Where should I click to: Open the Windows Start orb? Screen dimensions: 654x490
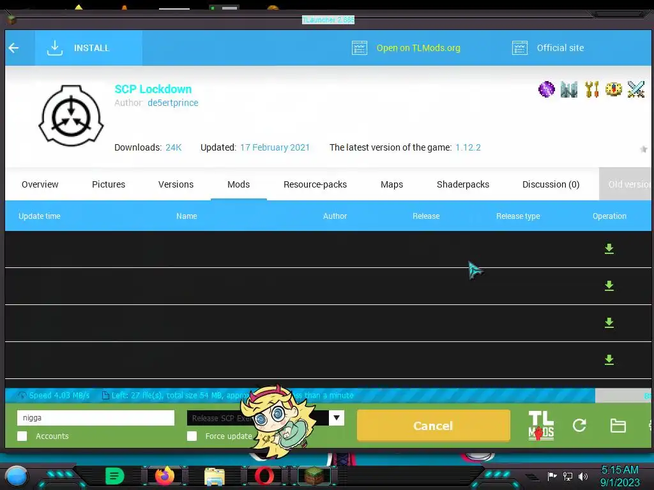click(16, 476)
